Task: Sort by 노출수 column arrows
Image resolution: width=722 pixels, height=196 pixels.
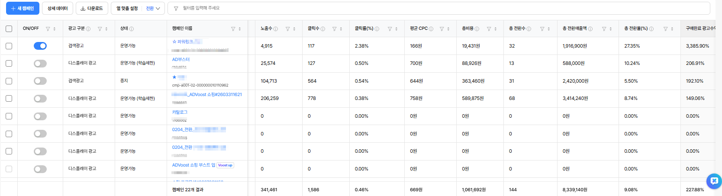Action: pyautogui.click(x=294, y=29)
